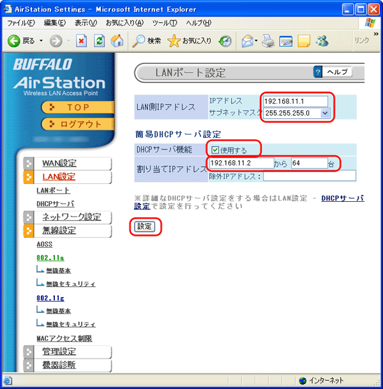Screen dimensions: 383x389
Task: Collapse the LAN設定 section
Action: tap(68, 177)
